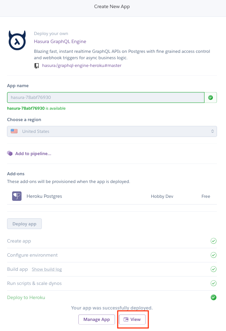Open the Show build log link
226x331 pixels.
click(x=47, y=269)
